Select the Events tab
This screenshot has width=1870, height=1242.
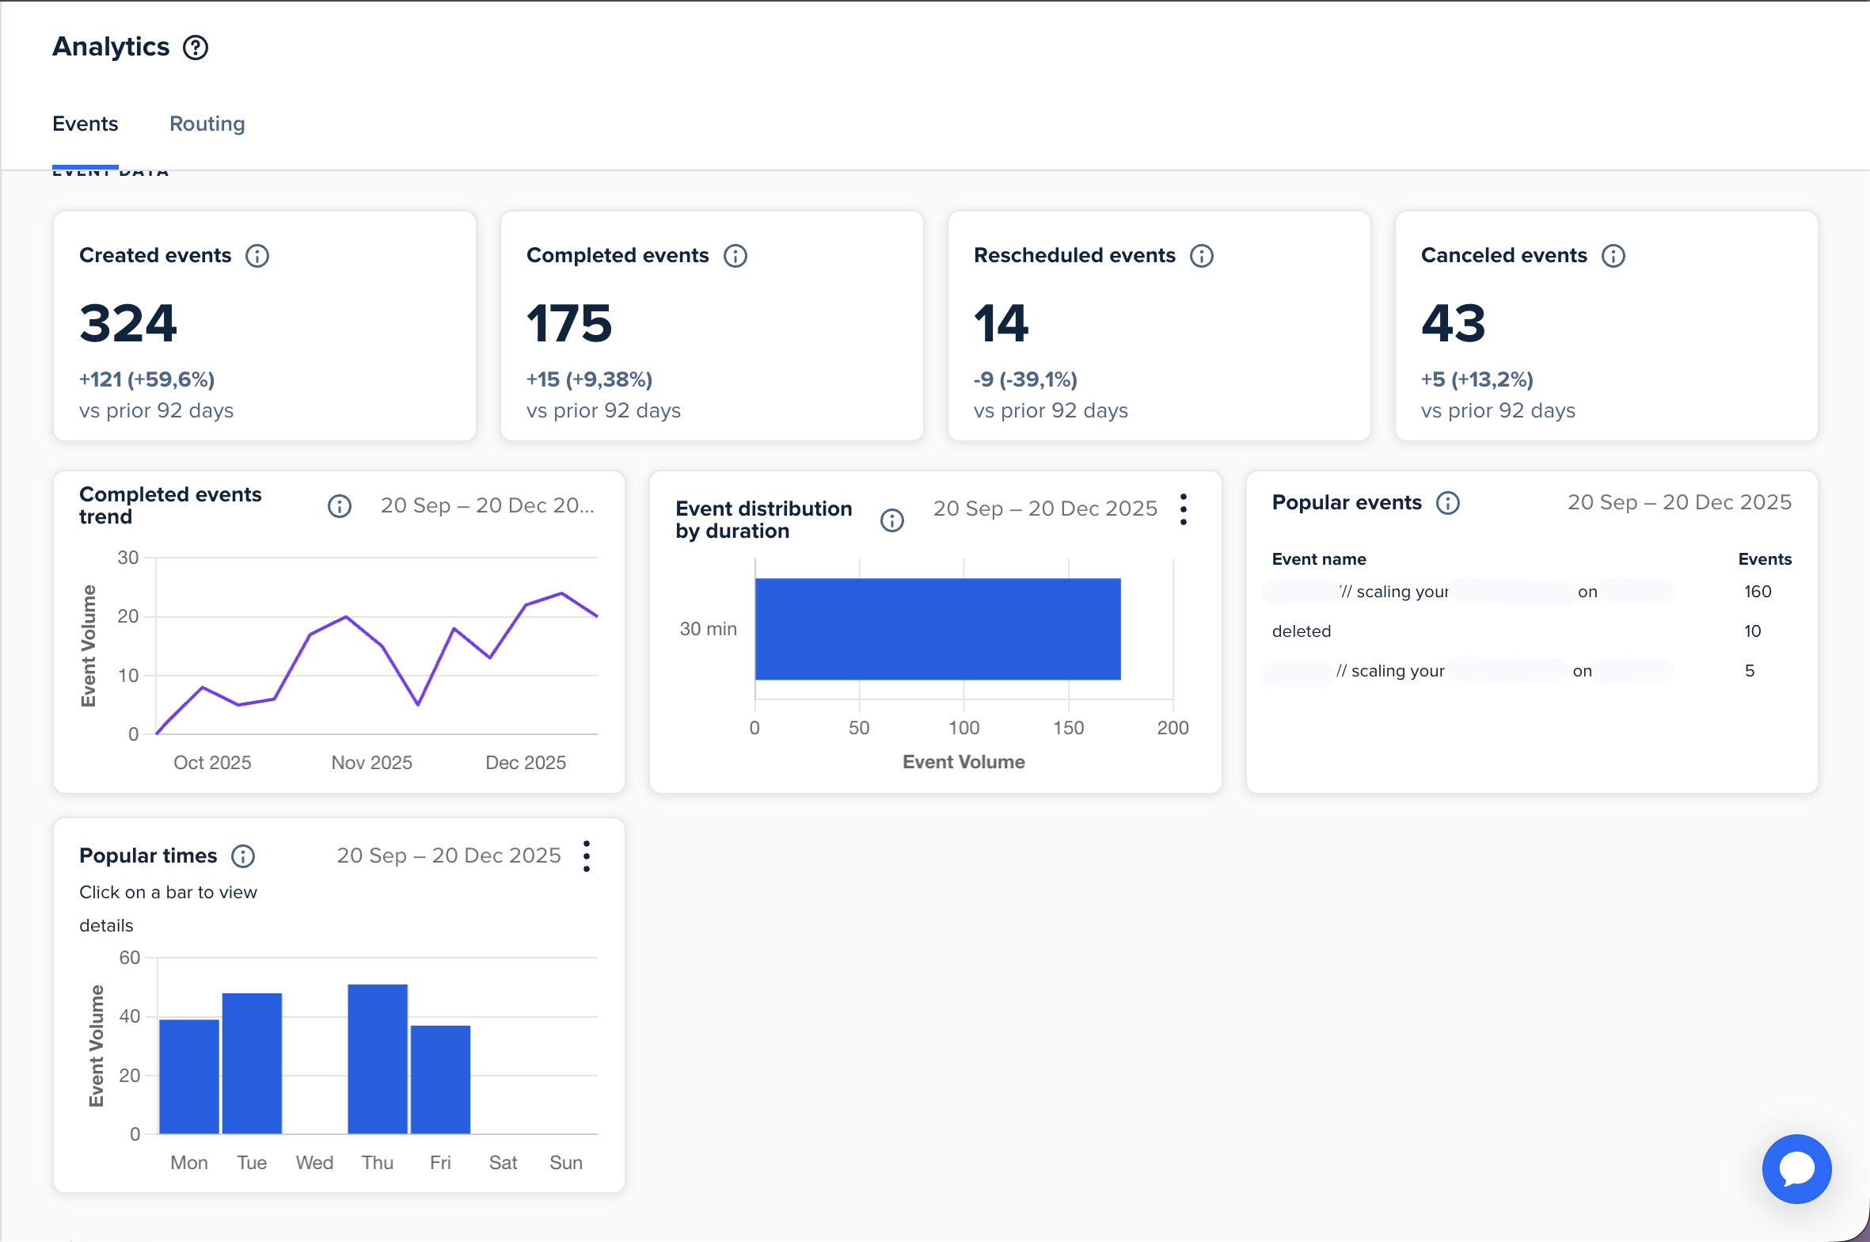[x=86, y=124]
